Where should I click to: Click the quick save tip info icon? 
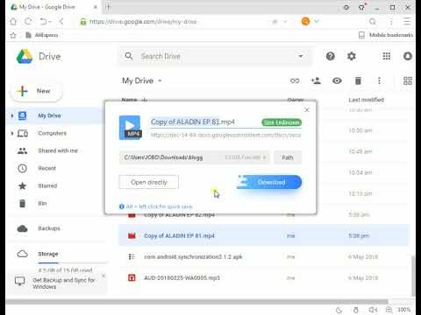click(x=122, y=206)
